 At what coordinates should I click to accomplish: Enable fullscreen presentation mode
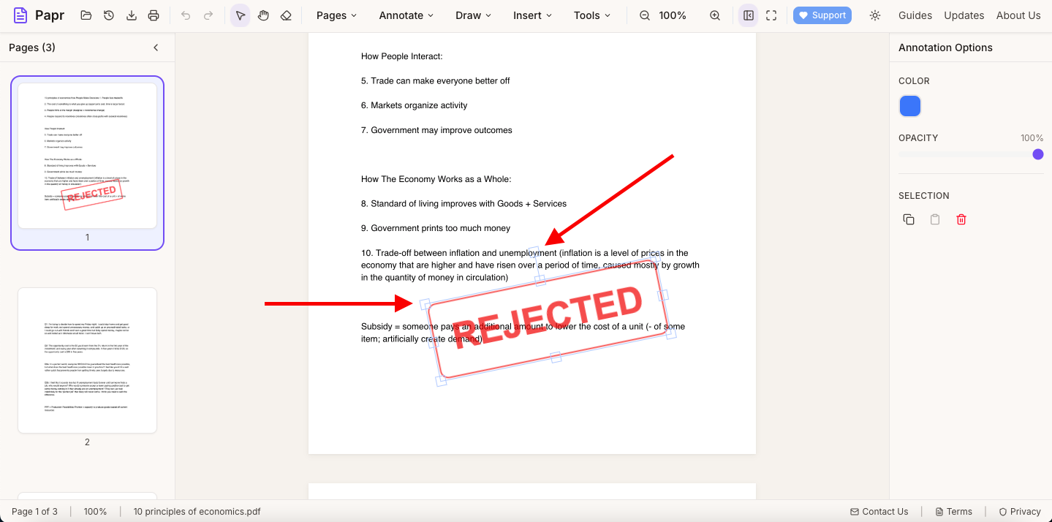click(771, 15)
